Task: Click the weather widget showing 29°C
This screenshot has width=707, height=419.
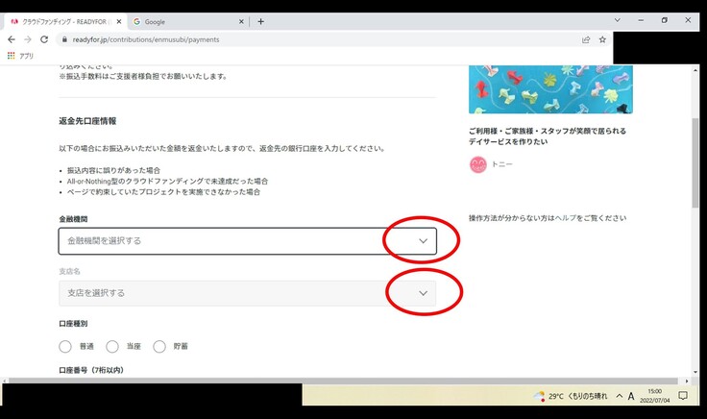Action: pos(571,395)
